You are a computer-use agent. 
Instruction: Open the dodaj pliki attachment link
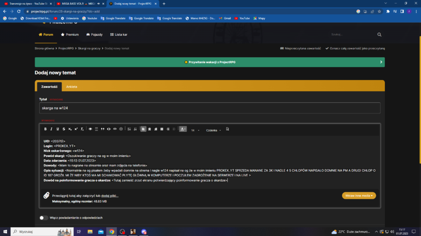110,196
